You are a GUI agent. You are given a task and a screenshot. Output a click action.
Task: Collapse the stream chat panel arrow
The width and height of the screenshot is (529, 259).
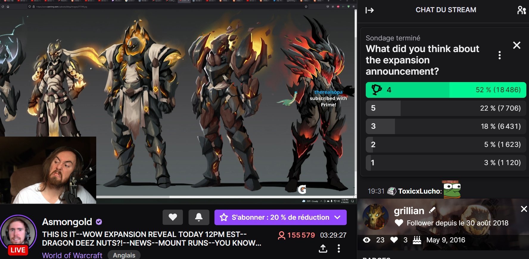pos(370,10)
